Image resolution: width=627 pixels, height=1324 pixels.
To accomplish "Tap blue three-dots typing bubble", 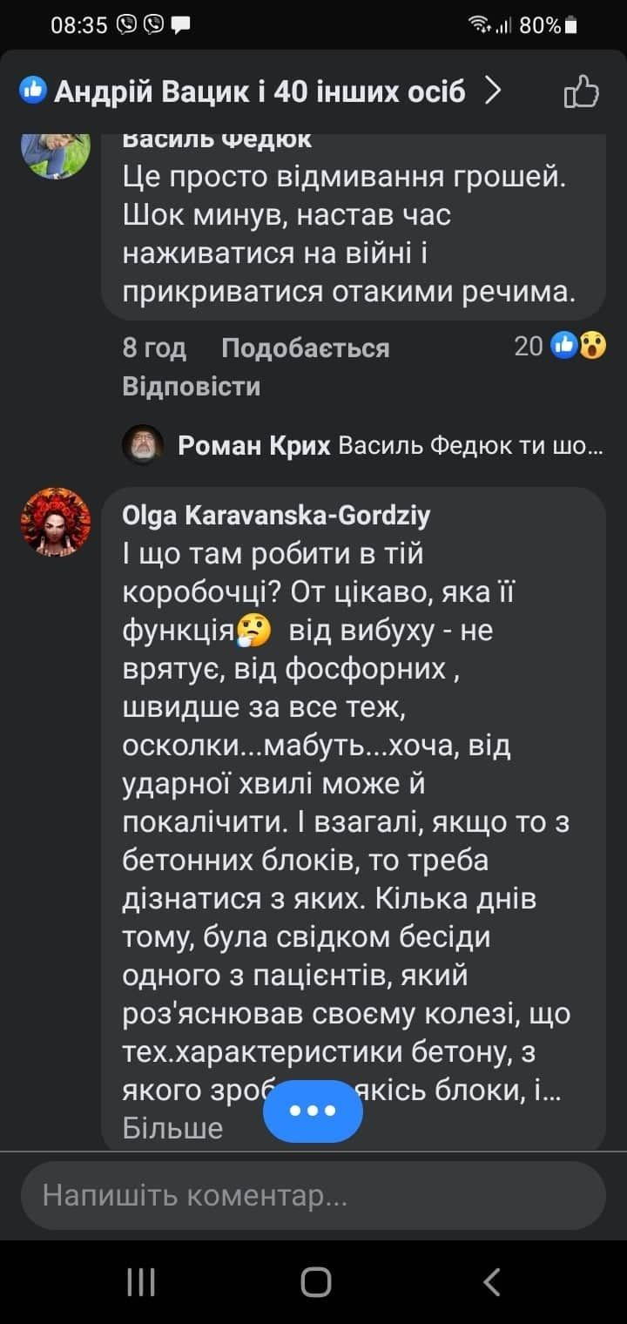I will click(x=313, y=1110).
